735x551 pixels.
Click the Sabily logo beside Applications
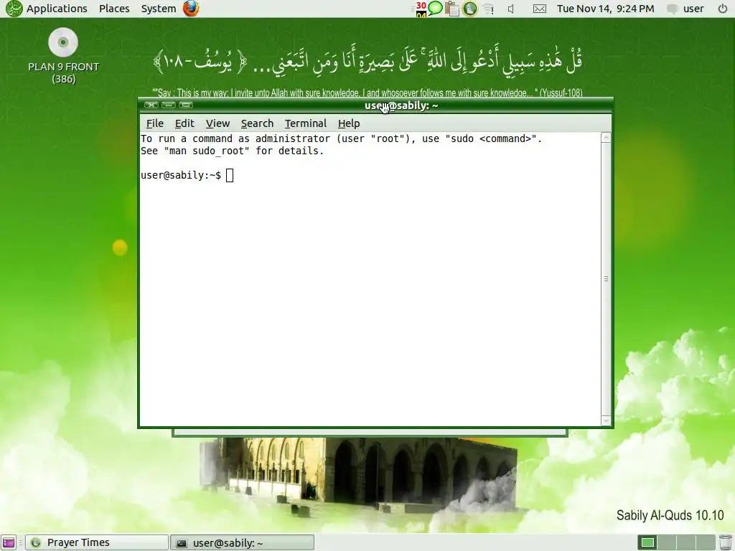tap(14, 9)
